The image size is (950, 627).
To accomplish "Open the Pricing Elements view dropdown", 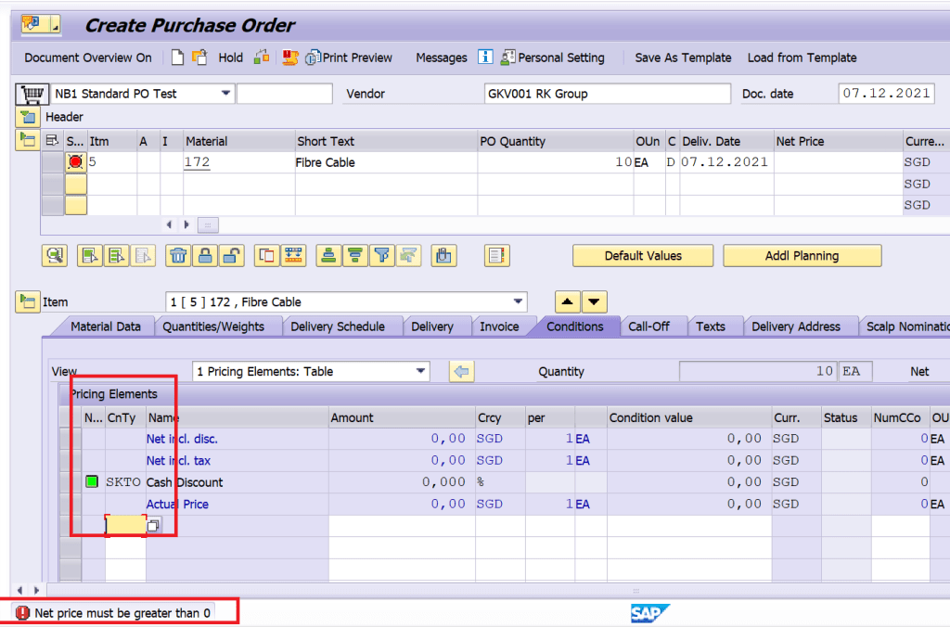I will point(421,372).
